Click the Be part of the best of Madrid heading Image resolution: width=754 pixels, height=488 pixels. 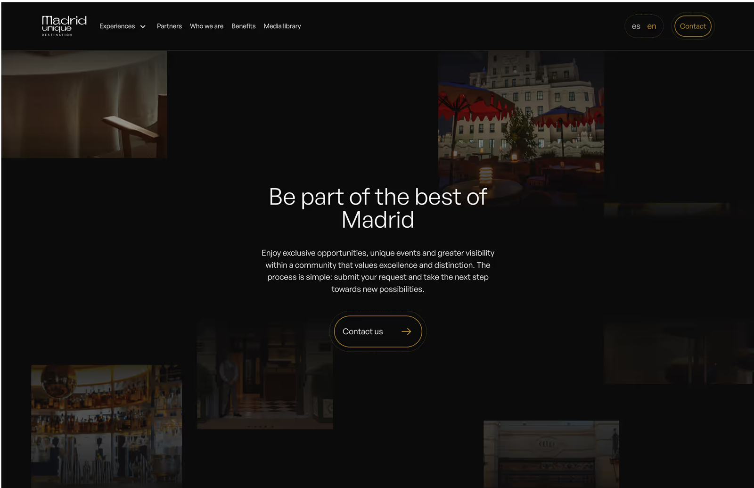378,208
